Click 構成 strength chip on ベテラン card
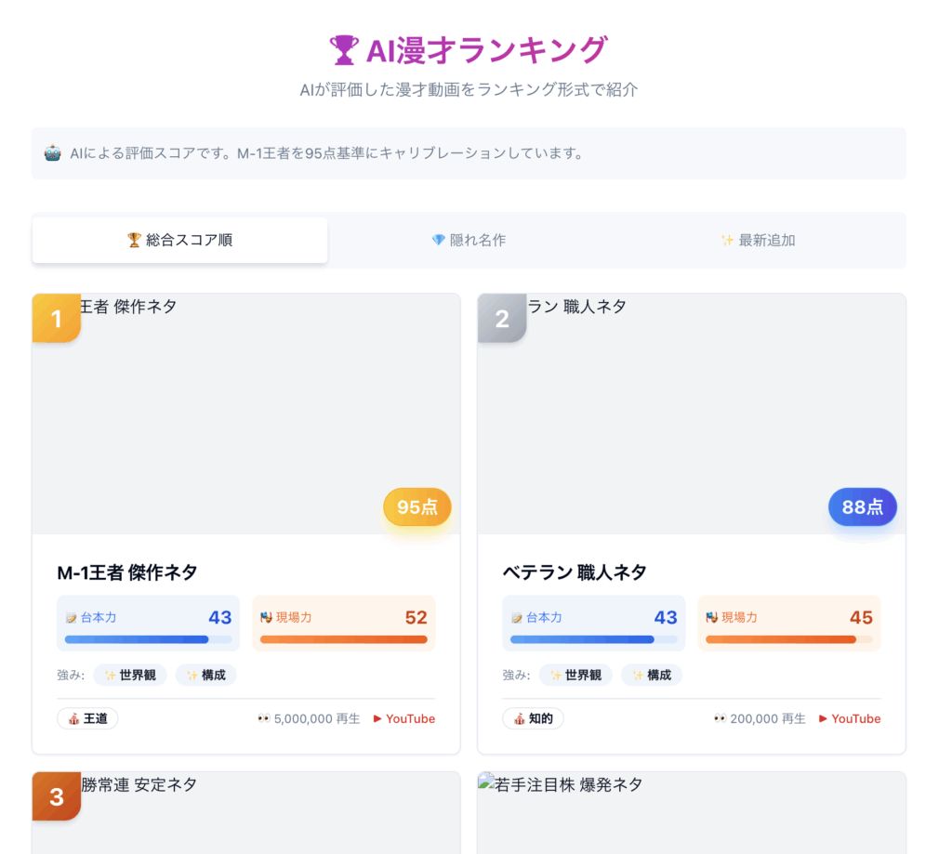 (651, 675)
